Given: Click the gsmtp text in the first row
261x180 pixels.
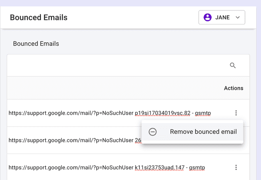Looking at the screenshot, I should pyautogui.click(x=203, y=113).
